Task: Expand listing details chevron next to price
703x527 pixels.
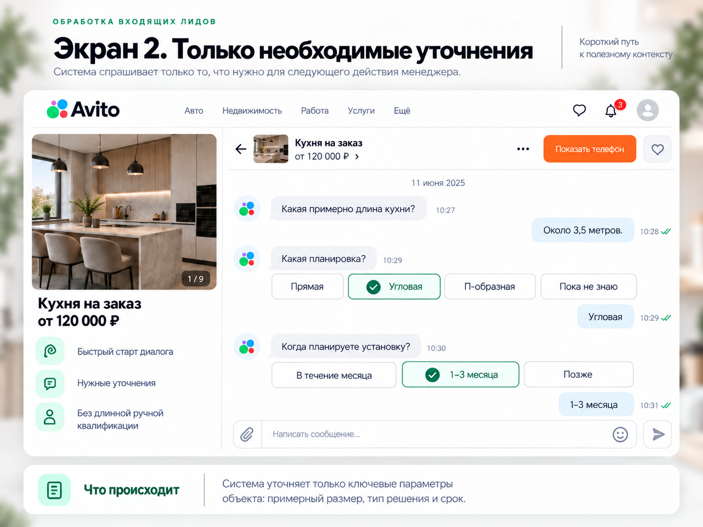Action: (357, 157)
